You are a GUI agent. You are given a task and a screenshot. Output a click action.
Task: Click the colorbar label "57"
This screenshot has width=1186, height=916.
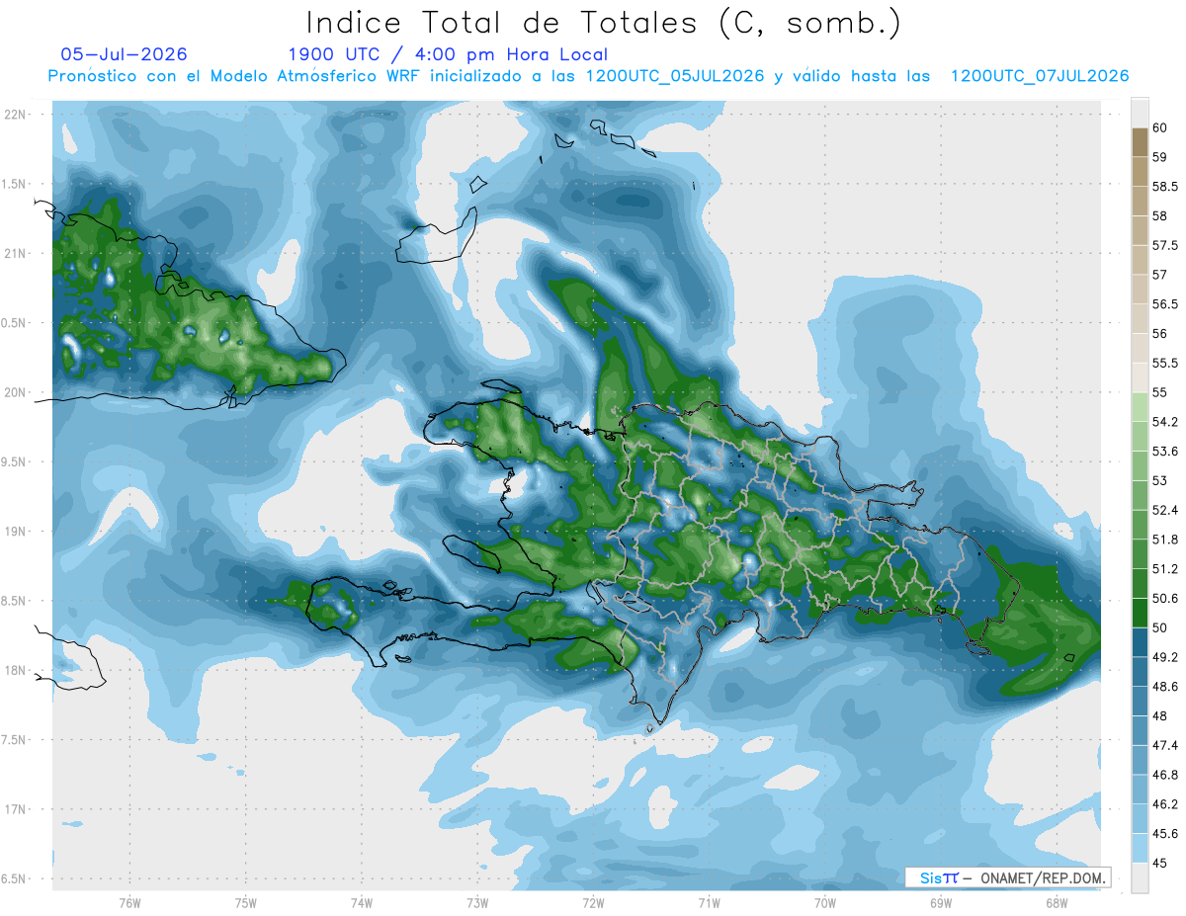click(1161, 275)
